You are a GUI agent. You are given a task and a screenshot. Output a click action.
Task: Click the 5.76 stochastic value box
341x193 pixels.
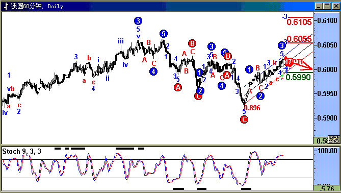pos(326,188)
